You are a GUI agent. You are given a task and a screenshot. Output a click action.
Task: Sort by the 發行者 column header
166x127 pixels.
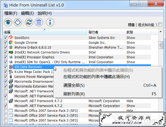106,32
